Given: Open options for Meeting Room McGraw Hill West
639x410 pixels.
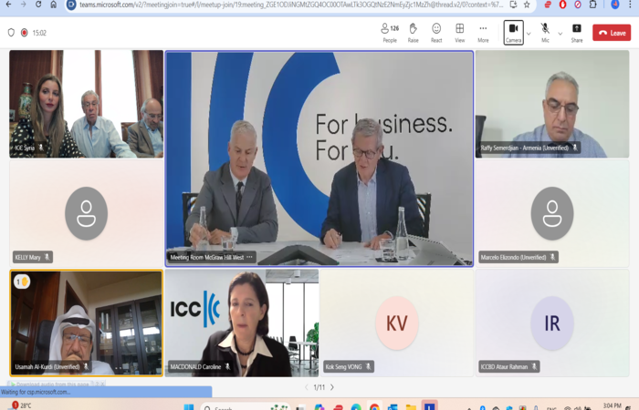Looking at the screenshot, I should 250,258.
